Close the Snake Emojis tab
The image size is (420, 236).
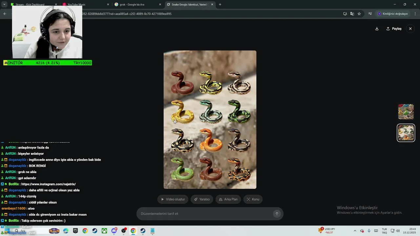[x=212, y=5]
